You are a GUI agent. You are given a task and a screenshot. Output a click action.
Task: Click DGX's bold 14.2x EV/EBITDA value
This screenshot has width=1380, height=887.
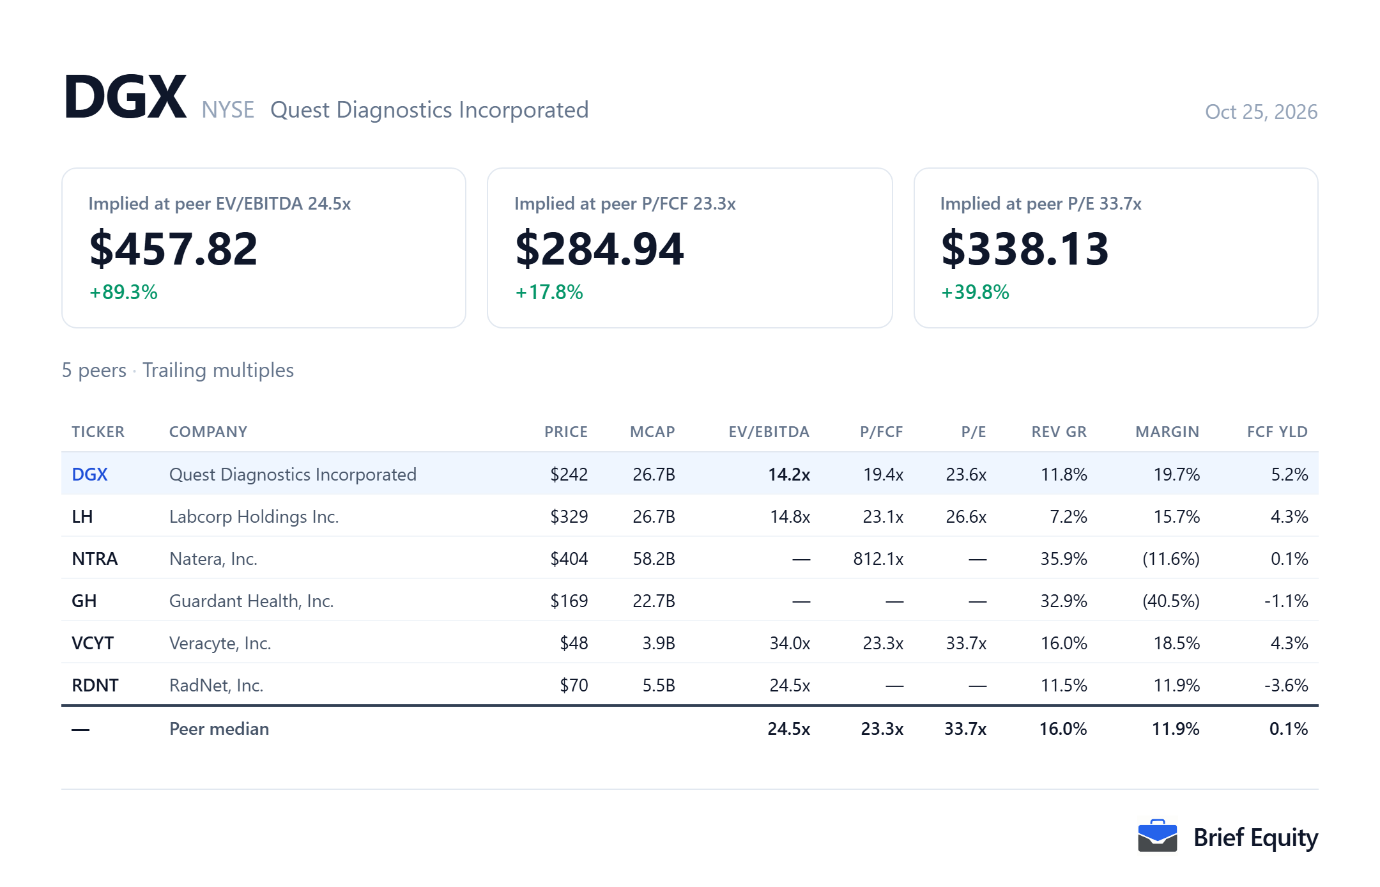[x=789, y=474]
